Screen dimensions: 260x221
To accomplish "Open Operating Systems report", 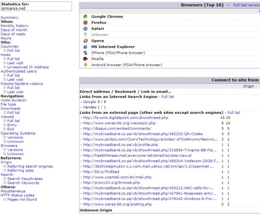I will point(18,133).
